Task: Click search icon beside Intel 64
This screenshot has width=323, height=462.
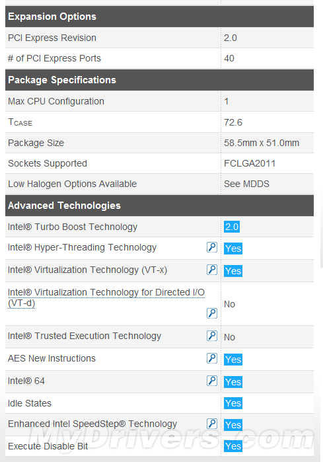Action: coord(212,381)
